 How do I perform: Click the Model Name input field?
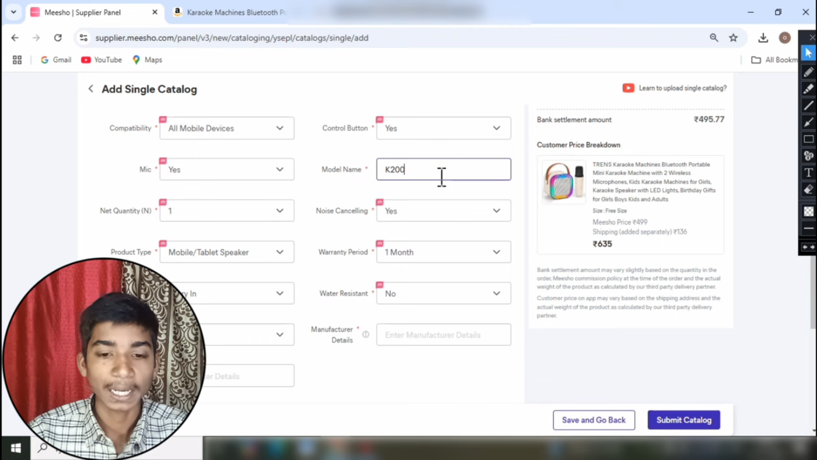[x=444, y=169]
